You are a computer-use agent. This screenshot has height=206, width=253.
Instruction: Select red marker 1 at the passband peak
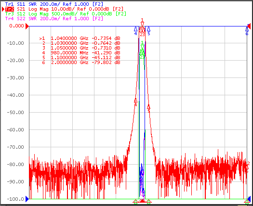(x=142, y=24)
